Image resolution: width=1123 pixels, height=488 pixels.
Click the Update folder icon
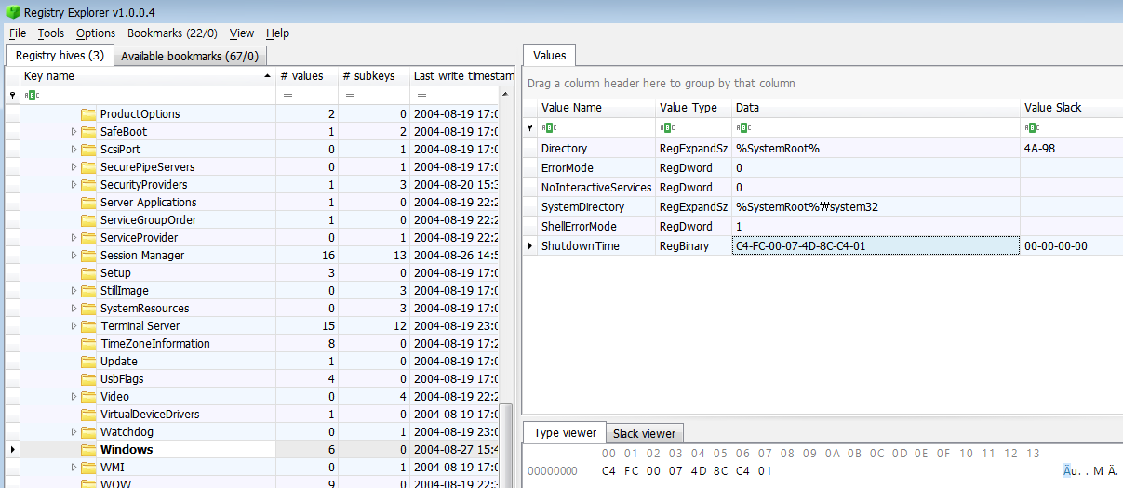(88, 362)
